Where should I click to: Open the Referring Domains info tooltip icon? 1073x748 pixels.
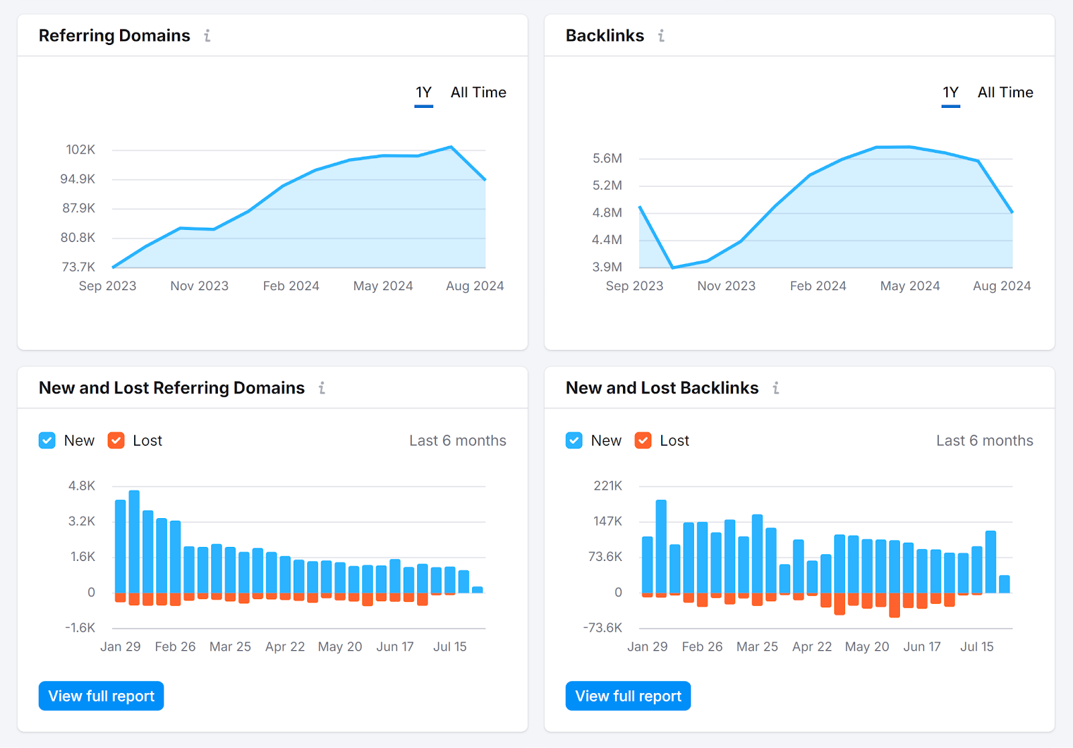coord(207,36)
